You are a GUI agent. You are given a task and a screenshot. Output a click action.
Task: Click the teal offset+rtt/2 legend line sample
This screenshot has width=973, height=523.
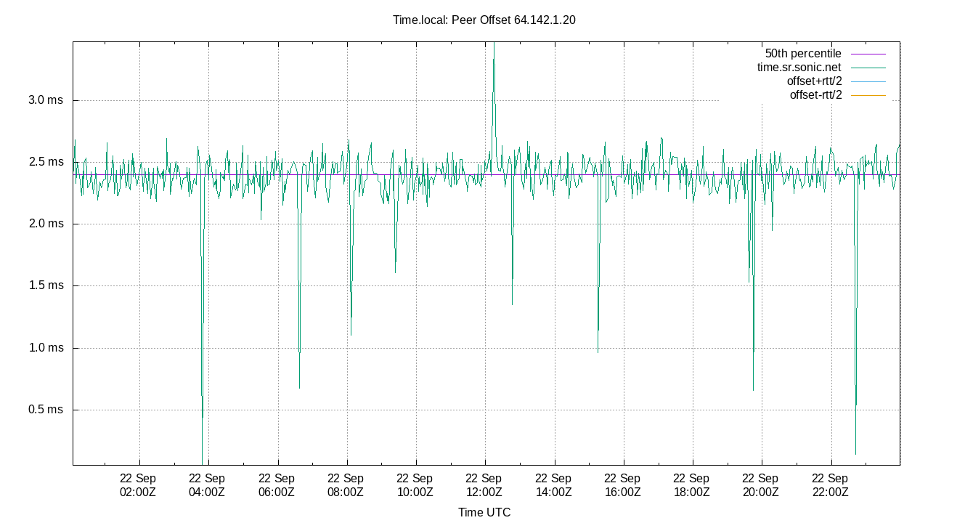(x=868, y=81)
